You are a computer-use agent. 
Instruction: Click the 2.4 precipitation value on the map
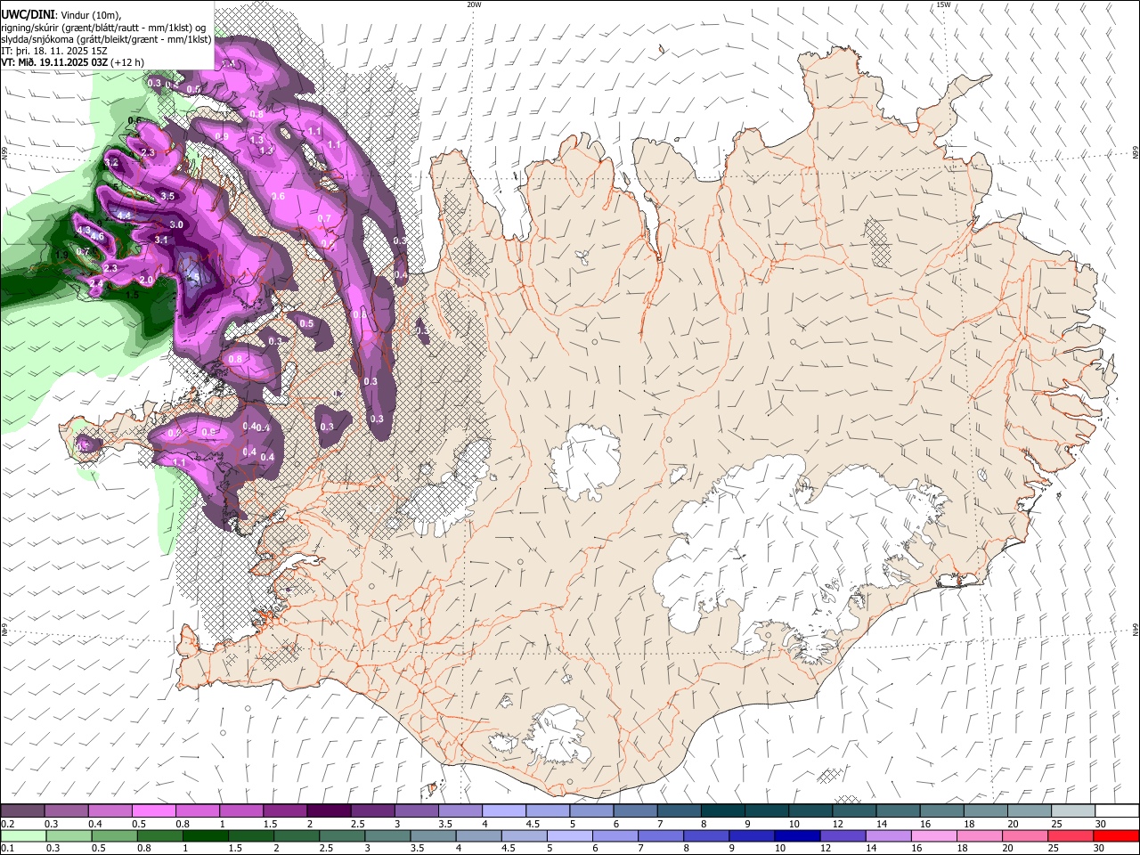[97, 283]
